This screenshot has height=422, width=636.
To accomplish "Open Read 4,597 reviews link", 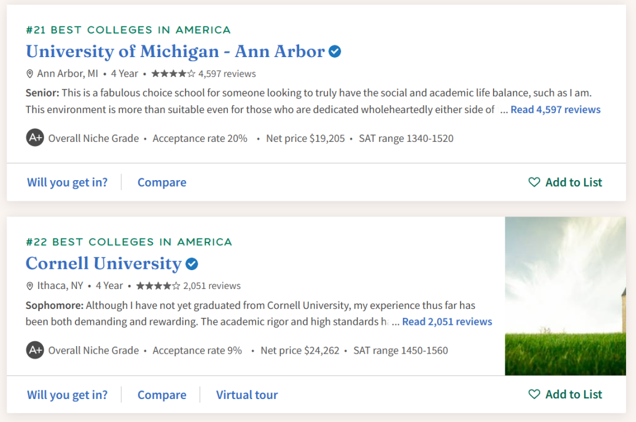I will (x=555, y=109).
